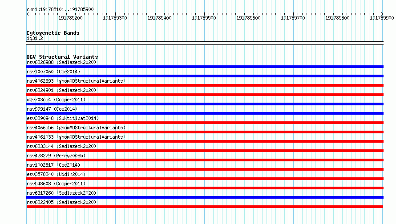Click ruler position 191785700
396x224 pixels.
coord(293,18)
